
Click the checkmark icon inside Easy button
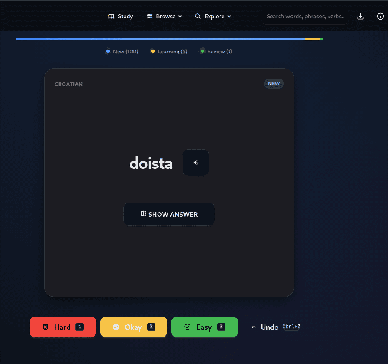coord(188,327)
